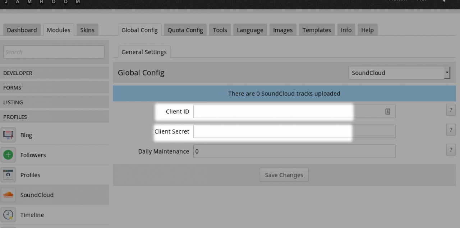460x228 pixels.
Task: Show help for Daily Maintenance setting
Action: click(x=451, y=150)
